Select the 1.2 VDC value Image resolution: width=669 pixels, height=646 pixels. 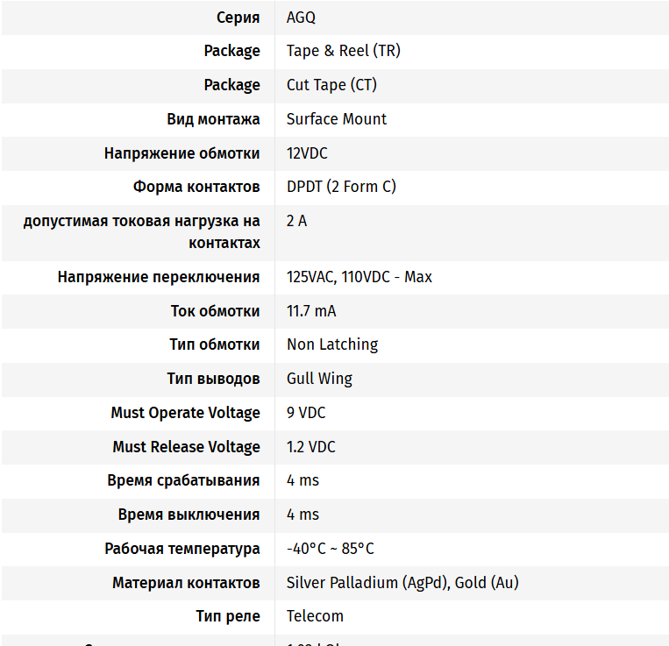coord(310,447)
